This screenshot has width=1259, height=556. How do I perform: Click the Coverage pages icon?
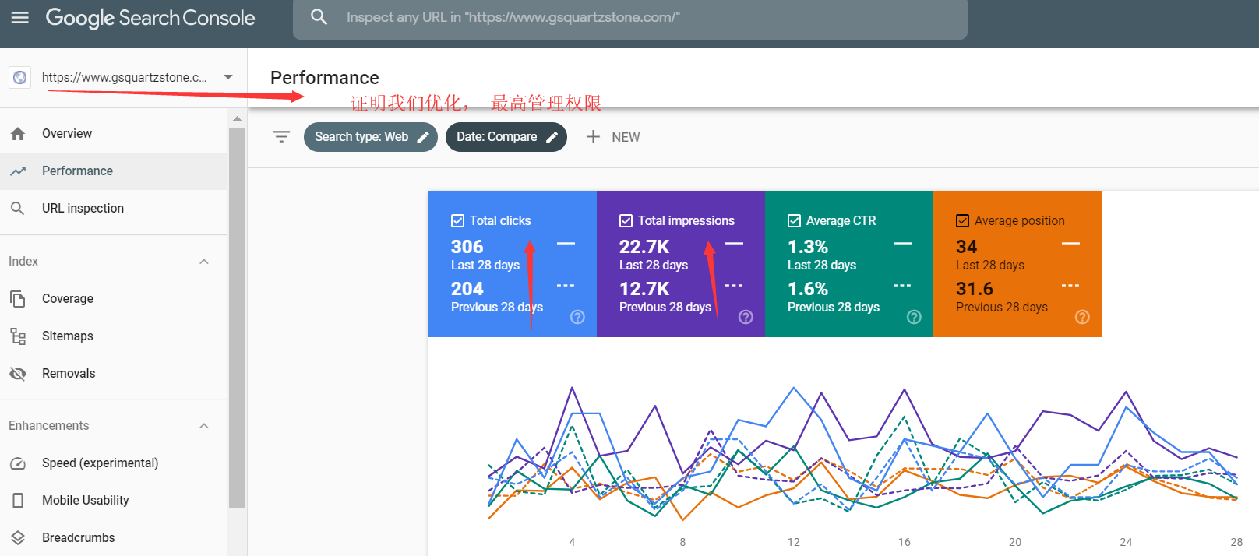tap(18, 299)
